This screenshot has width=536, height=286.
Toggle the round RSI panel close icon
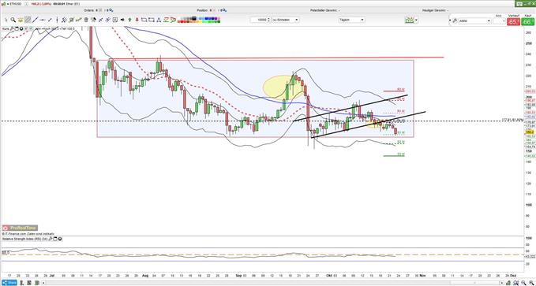tap(60, 240)
